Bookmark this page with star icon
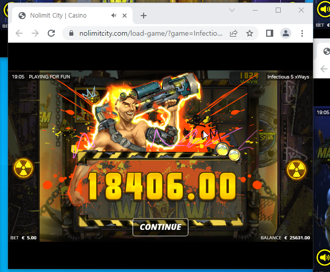The image size is (330, 272). coord(250,33)
